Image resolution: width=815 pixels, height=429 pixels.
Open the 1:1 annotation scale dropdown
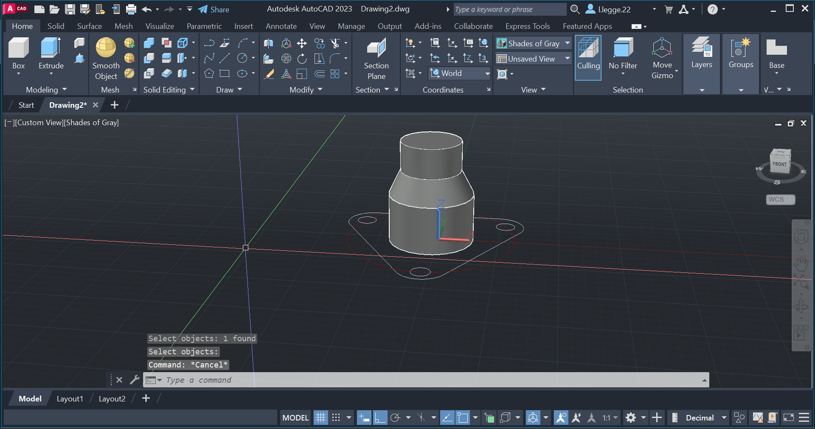[x=610, y=418]
